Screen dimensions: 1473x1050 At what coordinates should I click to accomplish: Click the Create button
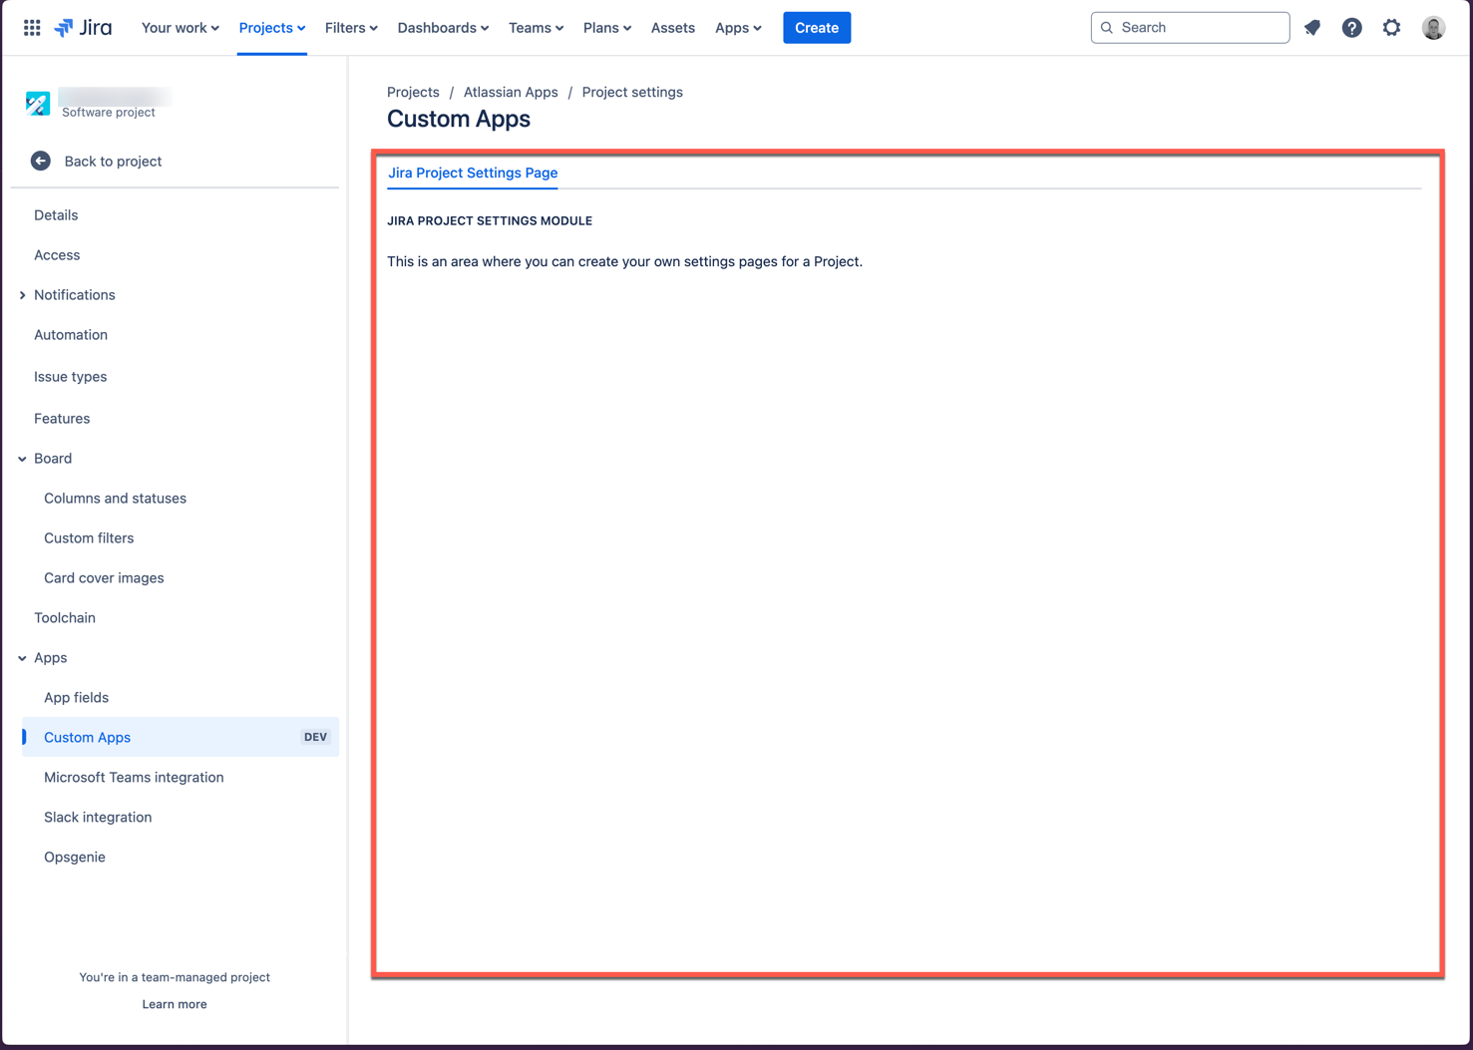click(817, 28)
